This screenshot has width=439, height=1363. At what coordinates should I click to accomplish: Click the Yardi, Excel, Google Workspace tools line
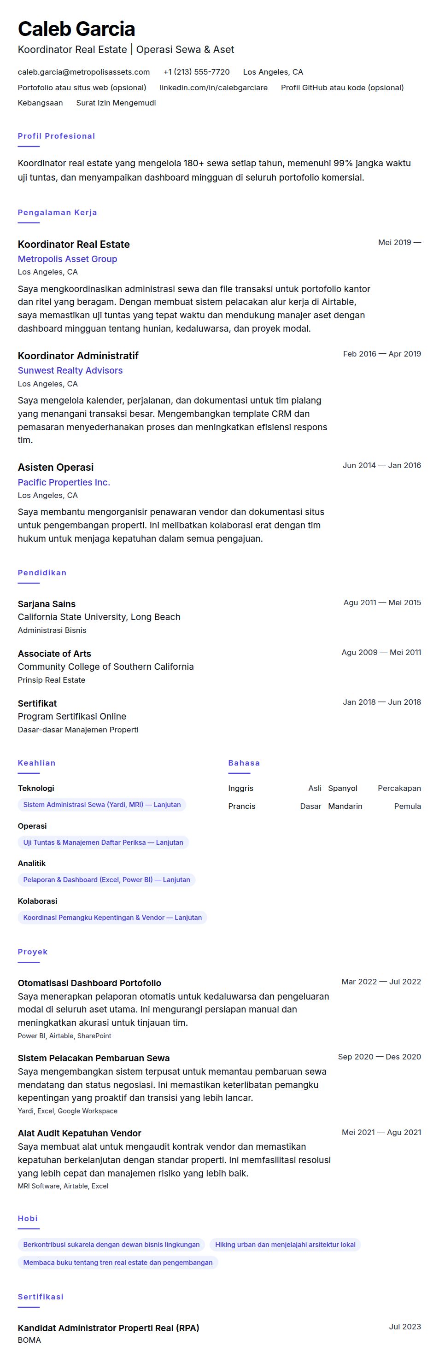pos(68,1111)
